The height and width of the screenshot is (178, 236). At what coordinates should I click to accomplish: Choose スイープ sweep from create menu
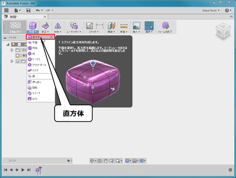click(41, 93)
